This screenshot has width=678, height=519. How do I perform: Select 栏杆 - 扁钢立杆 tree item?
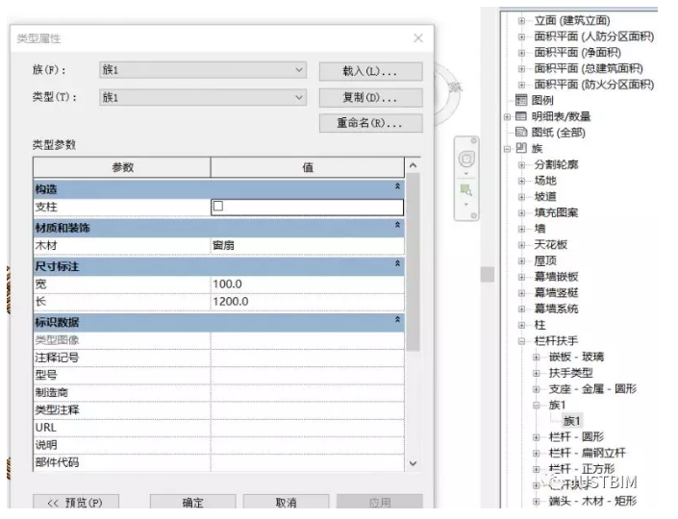pos(587,453)
